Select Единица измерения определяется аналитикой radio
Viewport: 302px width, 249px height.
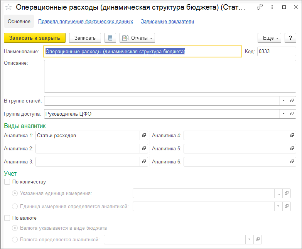pyautogui.click(x=15, y=207)
